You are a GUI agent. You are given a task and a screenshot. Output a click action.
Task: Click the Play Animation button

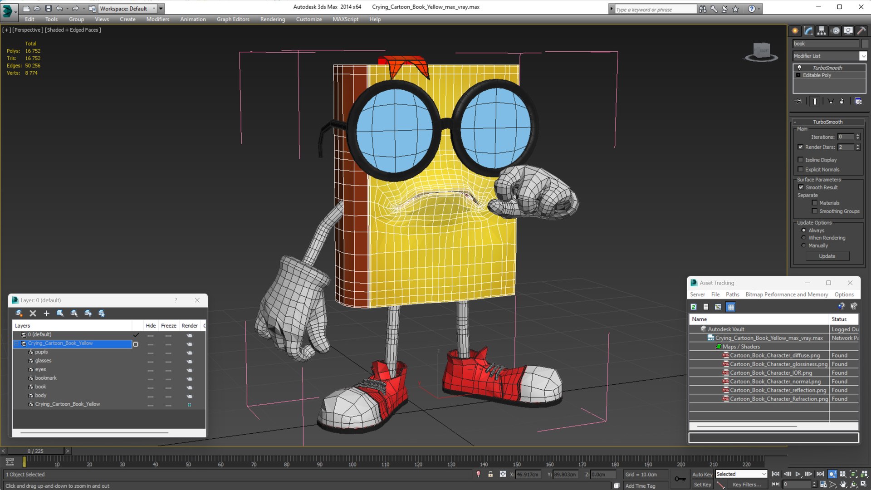click(798, 474)
